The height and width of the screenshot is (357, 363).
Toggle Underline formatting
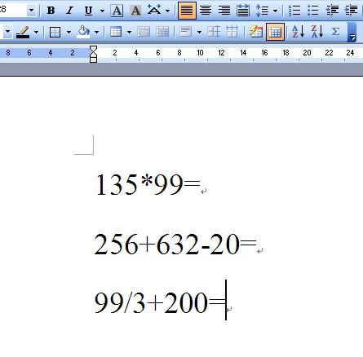[x=88, y=11]
